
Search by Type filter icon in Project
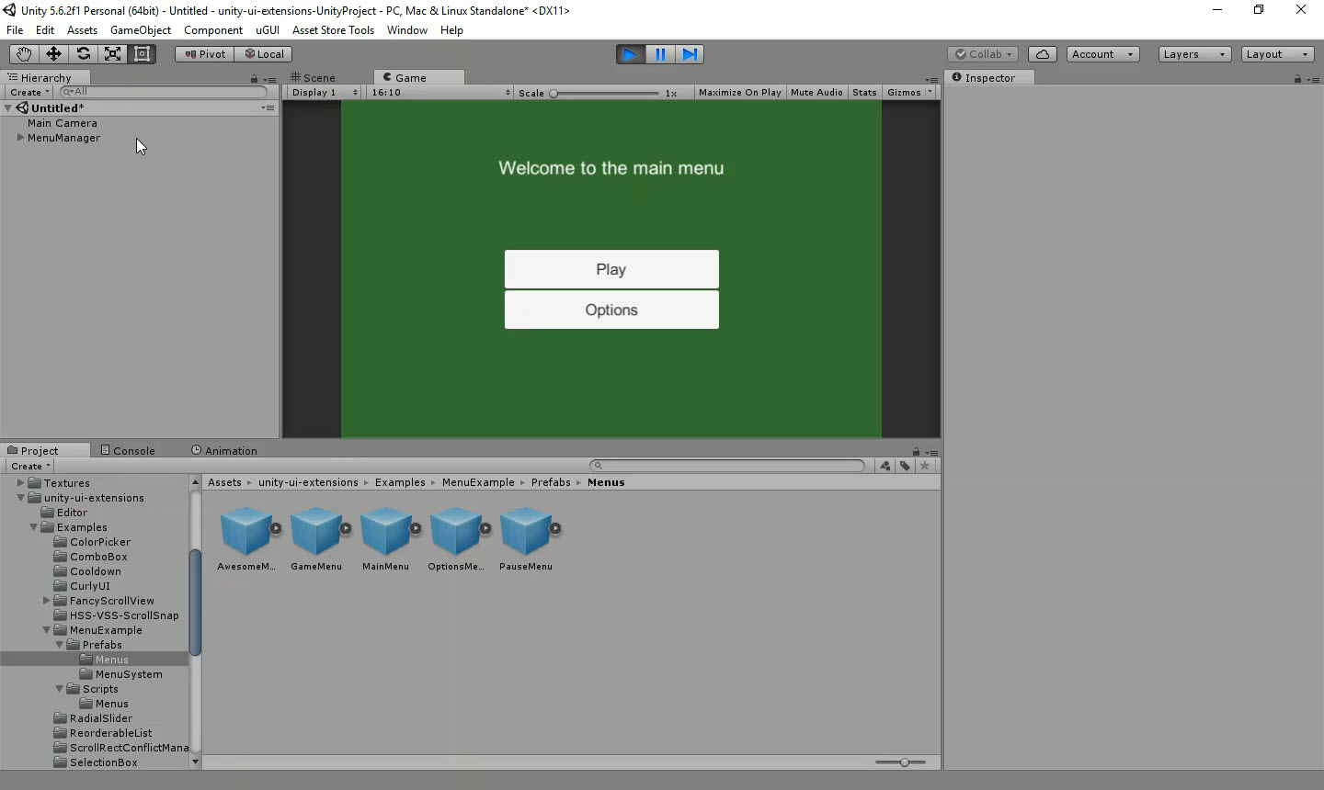tap(885, 466)
